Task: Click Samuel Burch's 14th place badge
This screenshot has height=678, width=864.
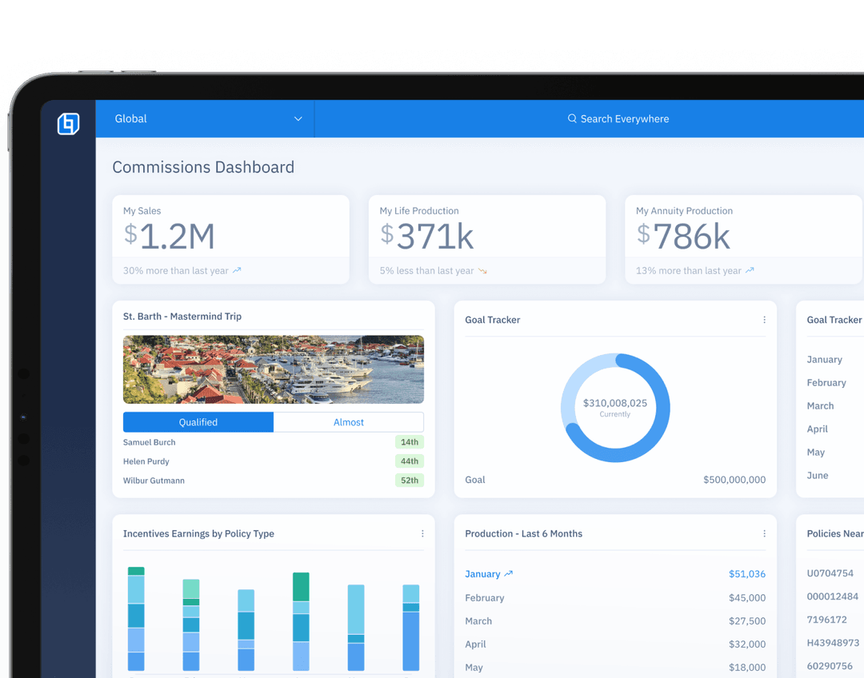Action: (x=409, y=441)
